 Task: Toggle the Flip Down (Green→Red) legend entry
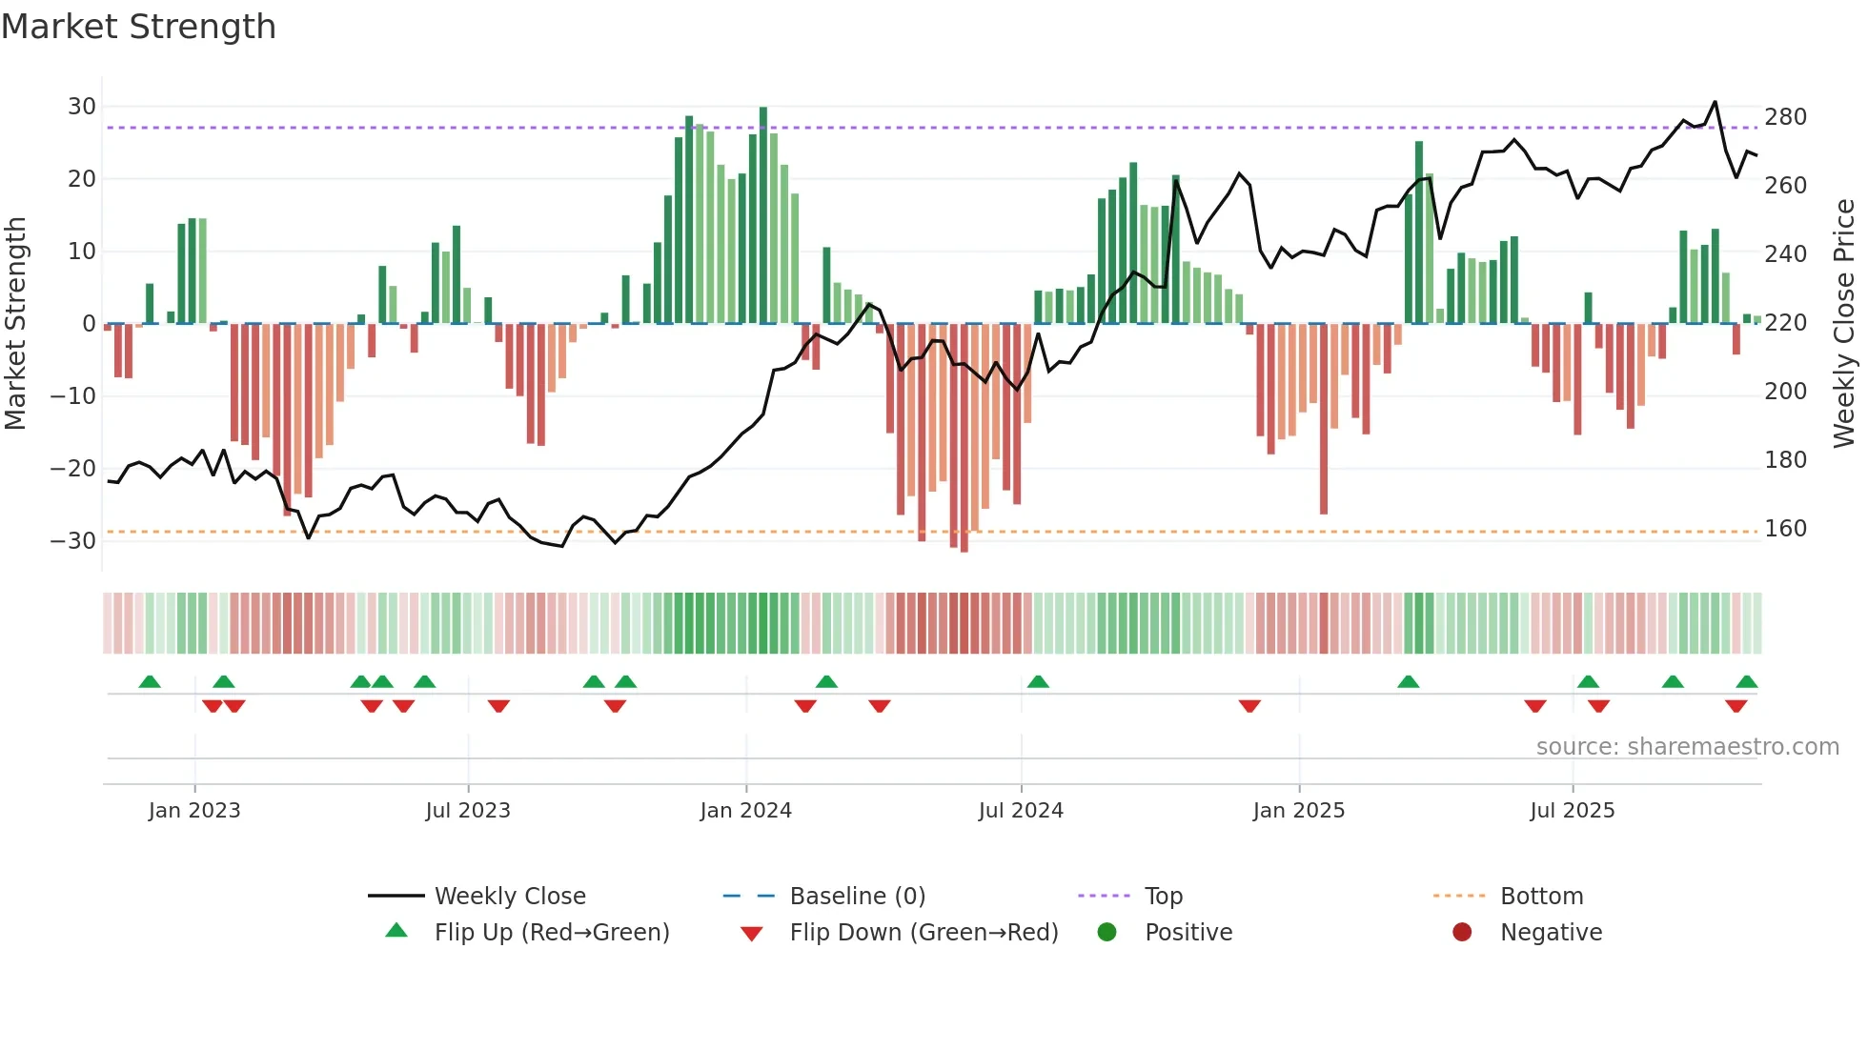899,932
